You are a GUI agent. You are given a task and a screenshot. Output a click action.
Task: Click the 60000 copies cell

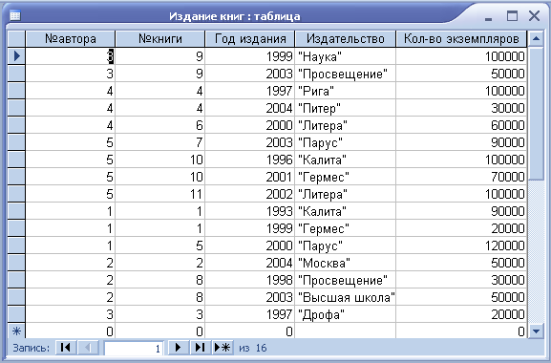pyautogui.click(x=461, y=125)
